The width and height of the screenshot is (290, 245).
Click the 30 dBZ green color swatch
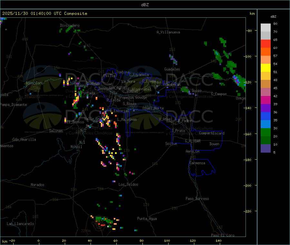point(266,132)
